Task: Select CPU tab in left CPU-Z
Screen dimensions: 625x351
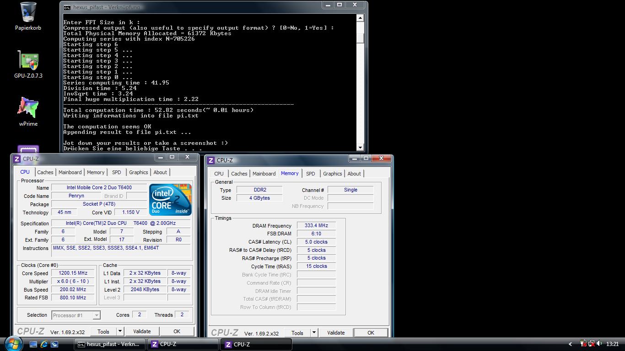Action: [x=25, y=172]
